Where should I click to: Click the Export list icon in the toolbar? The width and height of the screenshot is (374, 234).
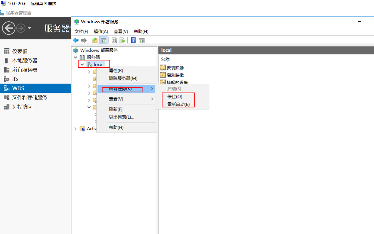pos(122,40)
